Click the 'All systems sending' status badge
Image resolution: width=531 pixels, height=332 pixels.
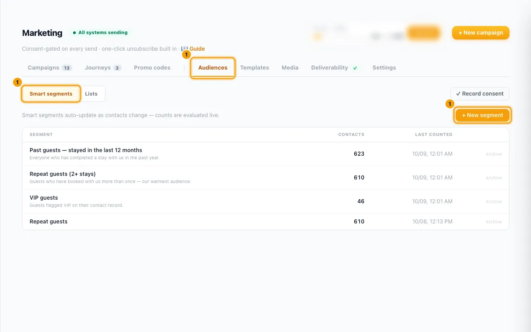coord(100,32)
